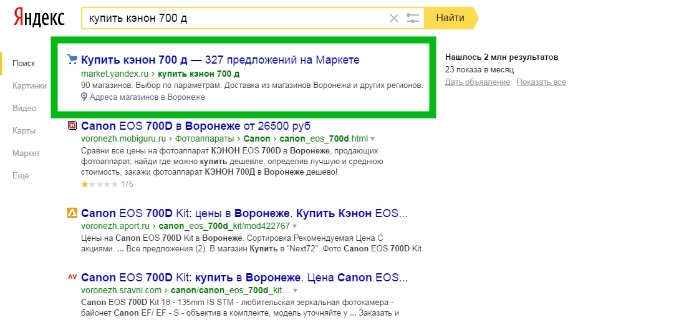This screenshot has height=320, width=694.
Task: Expand the aport result URL dropdown arrow
Action: 294,226
